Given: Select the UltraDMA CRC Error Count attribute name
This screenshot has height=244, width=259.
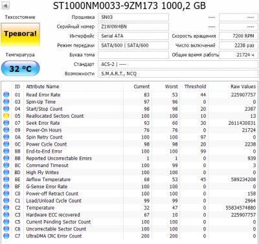Looking at the screenshot, I should pos(54,236).
